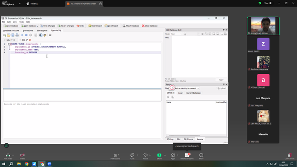Click Apply button in cell editor
This screenshot has height=167, width=297.
pos(221,80)
